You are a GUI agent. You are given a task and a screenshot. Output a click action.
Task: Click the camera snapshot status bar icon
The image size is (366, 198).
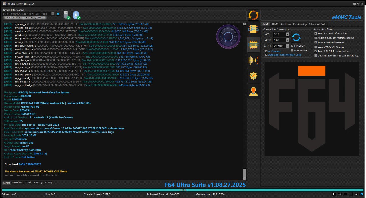356,194
